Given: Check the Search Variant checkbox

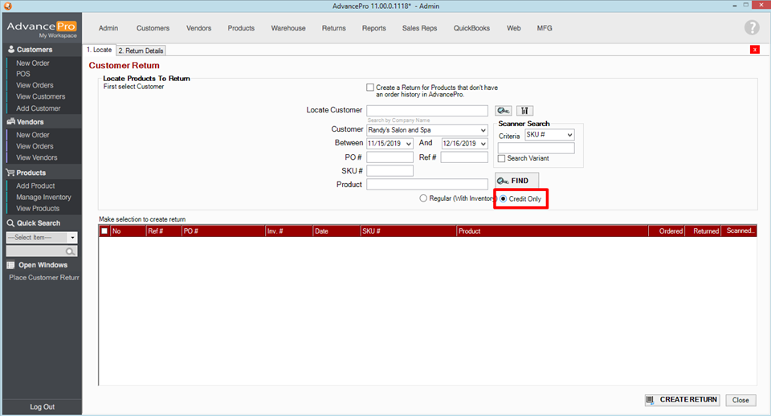Looking at the screenshot, I should 502,158.
